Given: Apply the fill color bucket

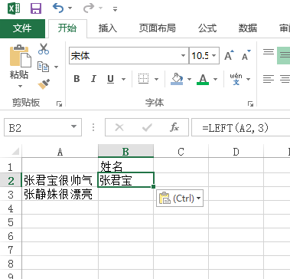Looking at the screenshot, I should pos(177,79).
